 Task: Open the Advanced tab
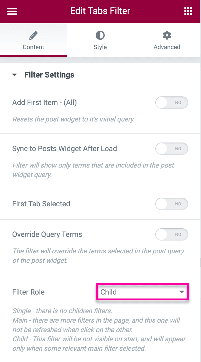(167, 40)
